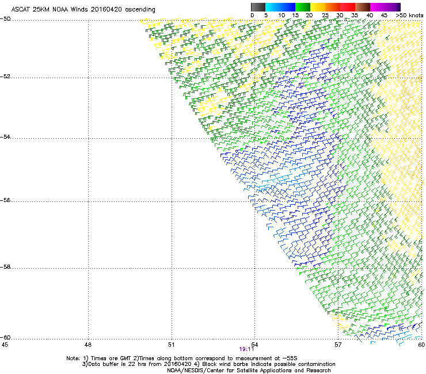426x374 pixels.
Task: Click the 45 longitude axis label
Action: (x=5, y=345)
